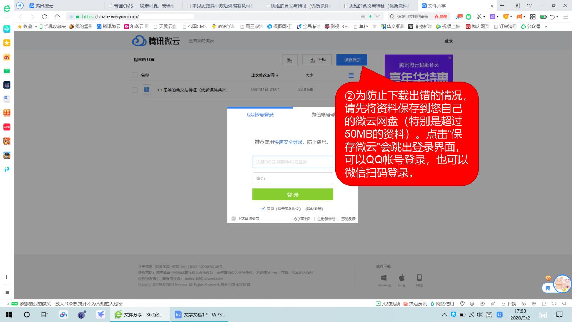This screenshot has width=572, height=322.
Task: Open the 快速安全登录 link
Action: pyautogui.click(x=288, y=142)
